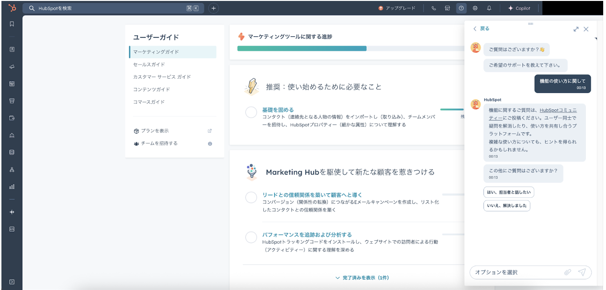Screen dimensions: 606x290
Task: Expand the left navigation sidebar
Action: coord(12,282)
